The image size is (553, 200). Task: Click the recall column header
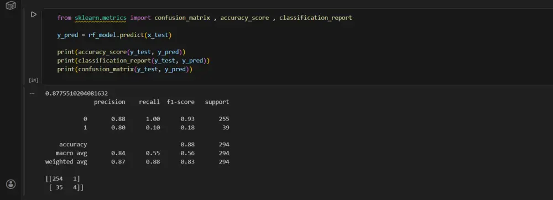click(x=149, y=102)
